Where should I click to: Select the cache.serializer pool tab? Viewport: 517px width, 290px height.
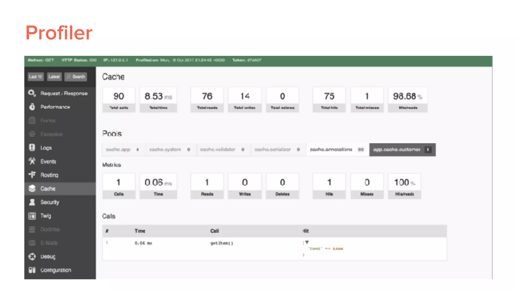[278, 150]
